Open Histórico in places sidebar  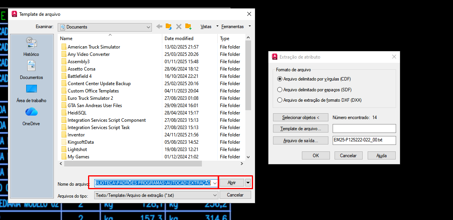31,46
